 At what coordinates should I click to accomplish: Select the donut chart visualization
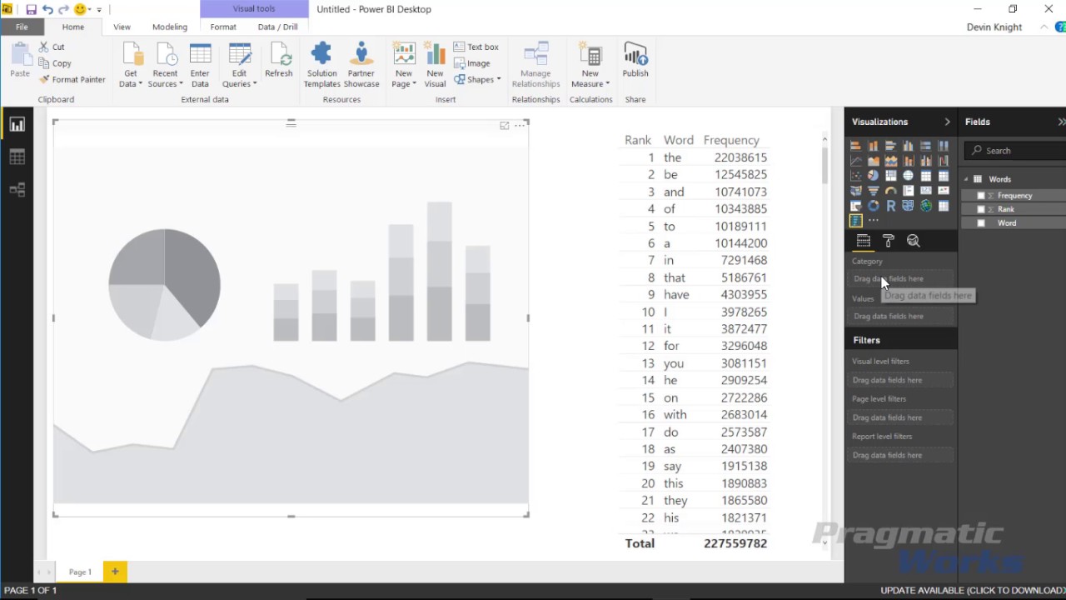pos(873,206)
